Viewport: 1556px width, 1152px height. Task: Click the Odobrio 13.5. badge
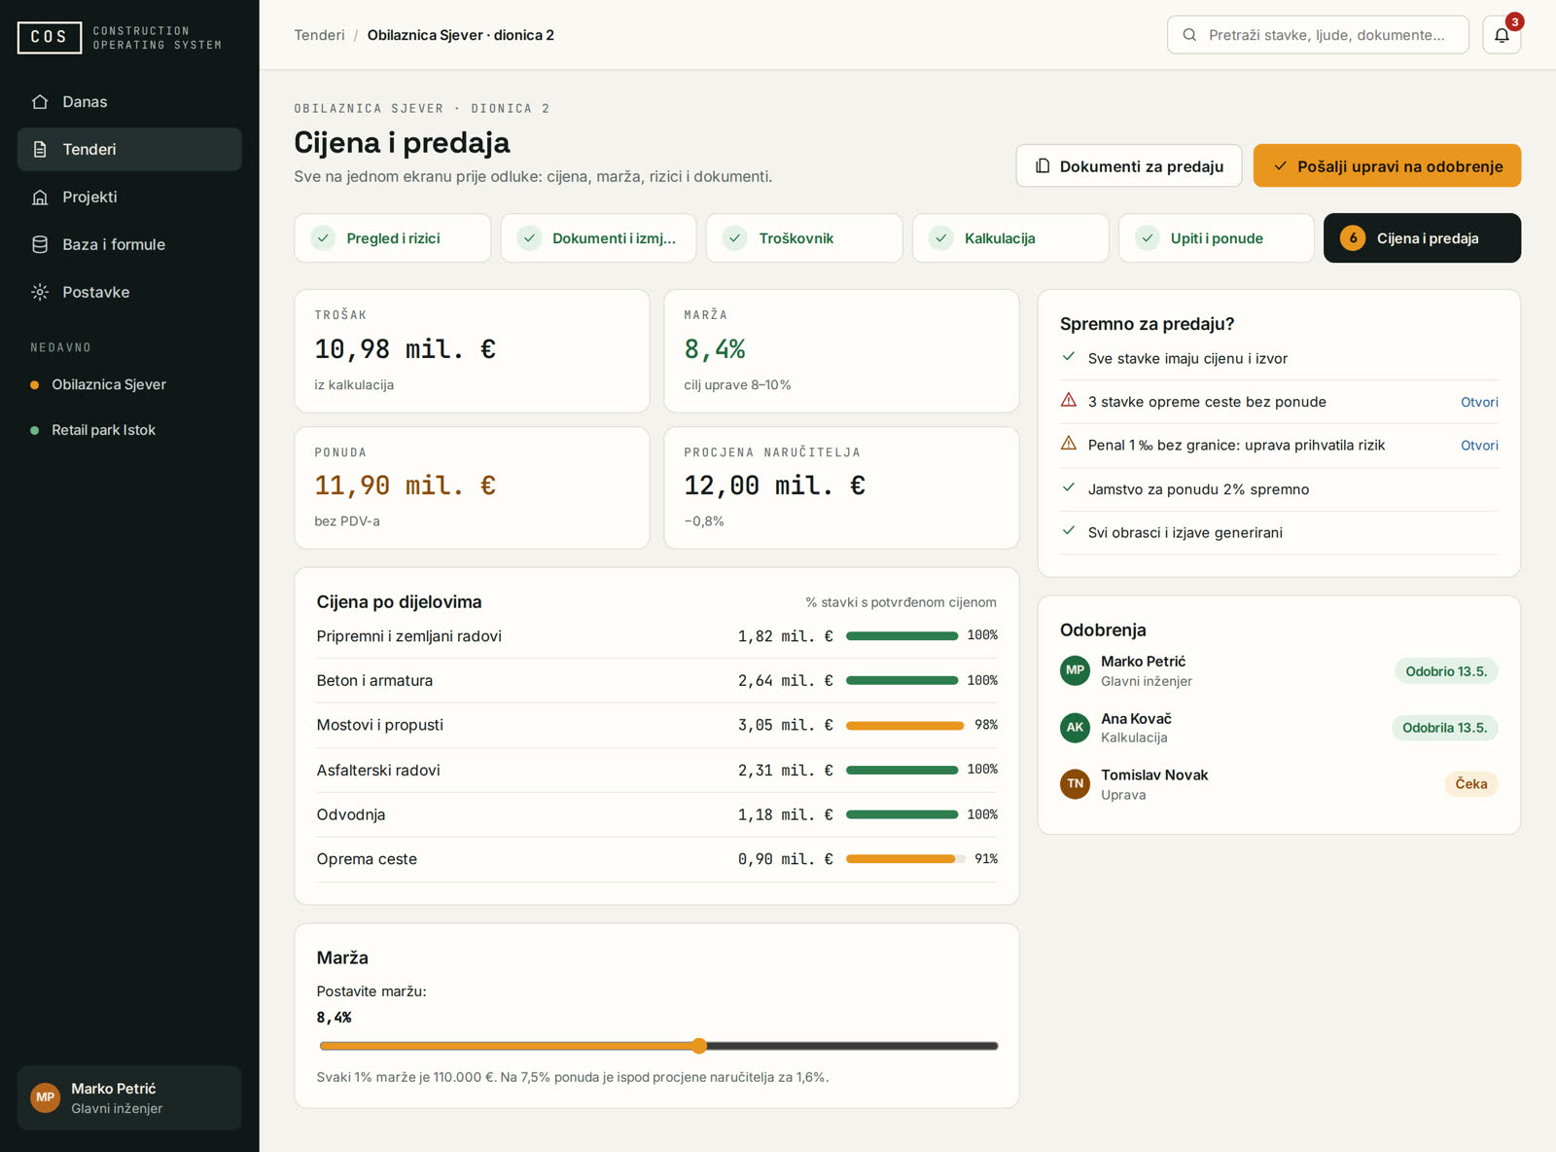[x=1445, y=671]
